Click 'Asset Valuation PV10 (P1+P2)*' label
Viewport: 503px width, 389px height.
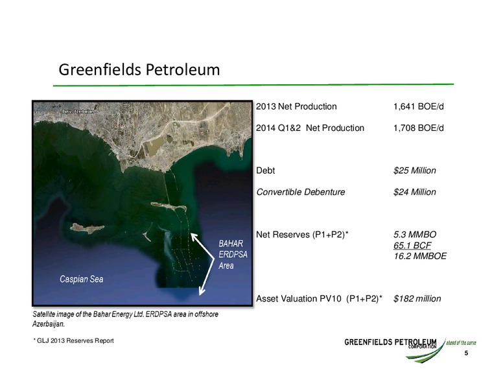click(319, 299)
